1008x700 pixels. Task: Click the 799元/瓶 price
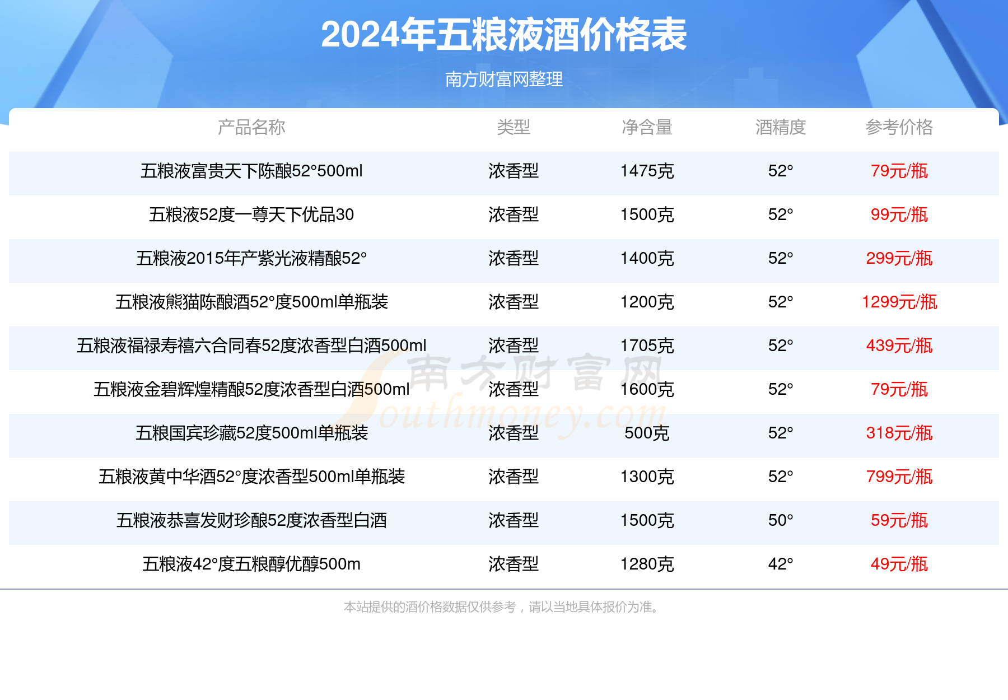[x=899, y=477]
